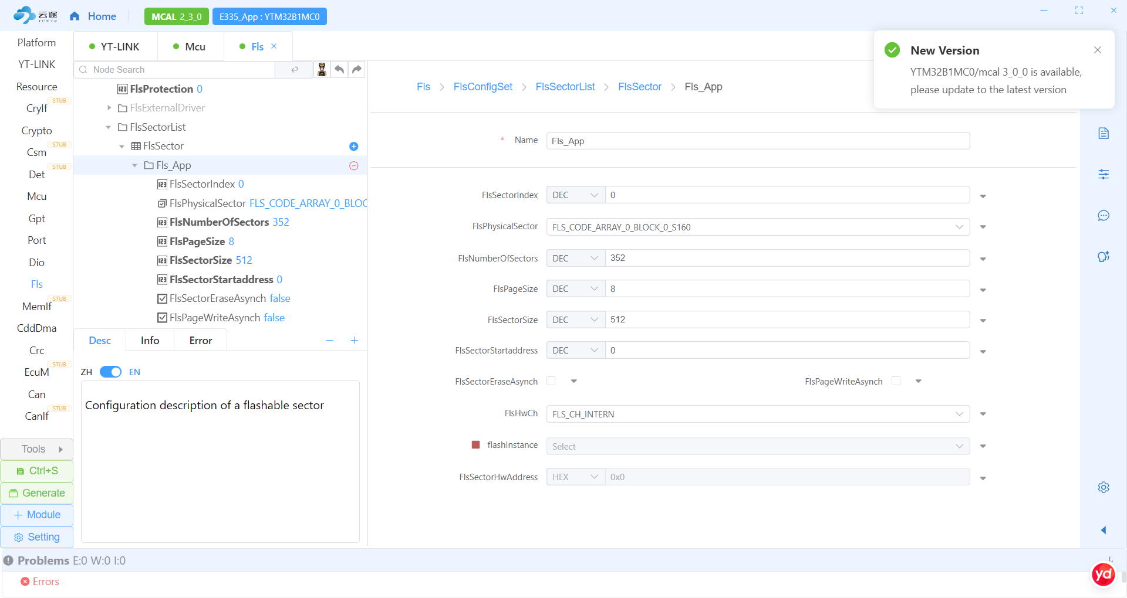Click the redo arrow icon
1127x598 pixels.
pos(357,70)
